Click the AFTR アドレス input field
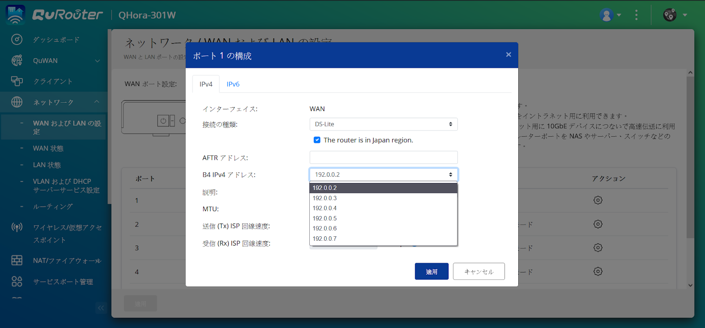 (x=383, y=157)
